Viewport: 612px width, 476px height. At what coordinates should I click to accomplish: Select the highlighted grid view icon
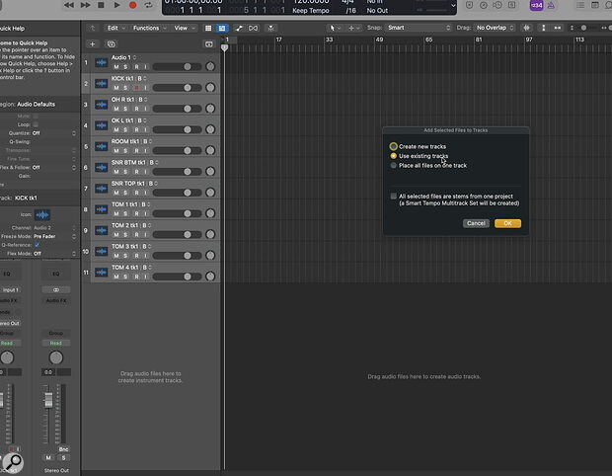pos(222,28)
